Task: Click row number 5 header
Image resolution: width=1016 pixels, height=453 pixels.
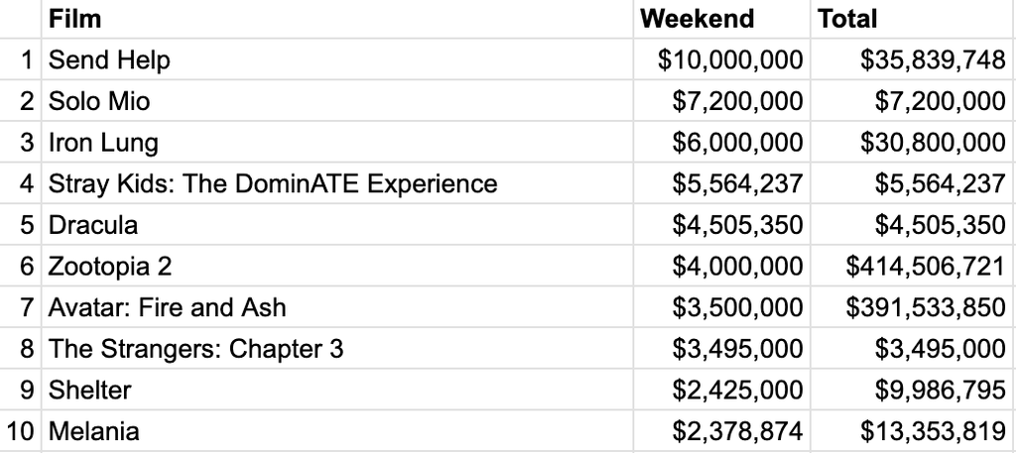Action: point(21,225)
